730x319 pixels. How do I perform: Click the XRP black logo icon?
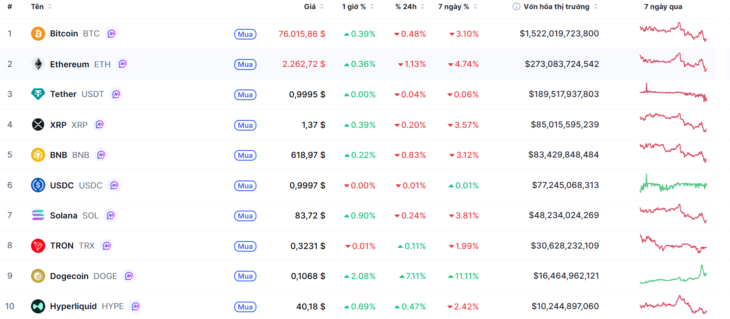(x=38, y=125)
